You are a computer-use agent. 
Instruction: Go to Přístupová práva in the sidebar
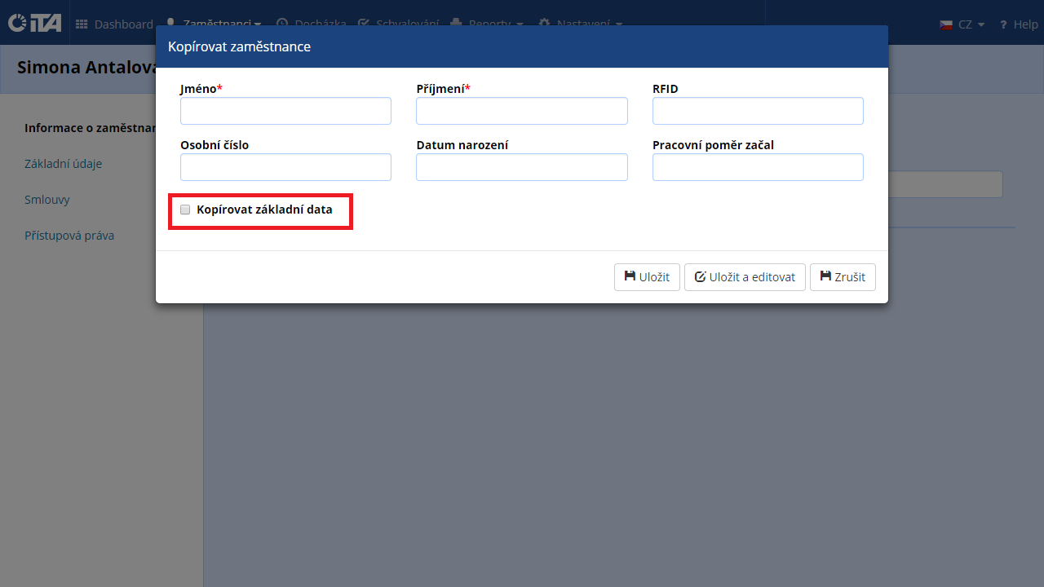click(x=69, y=236)
